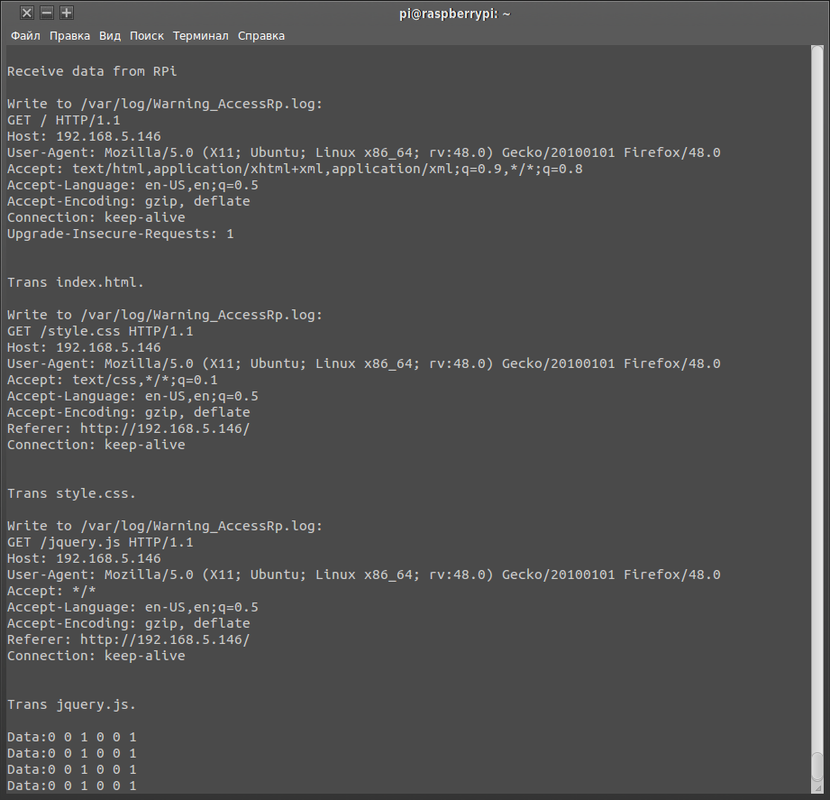Open the Поиск menu

tap(147, 36)
